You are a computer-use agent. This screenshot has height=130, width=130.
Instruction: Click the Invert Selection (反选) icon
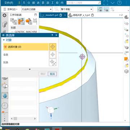tap(53, 62)
